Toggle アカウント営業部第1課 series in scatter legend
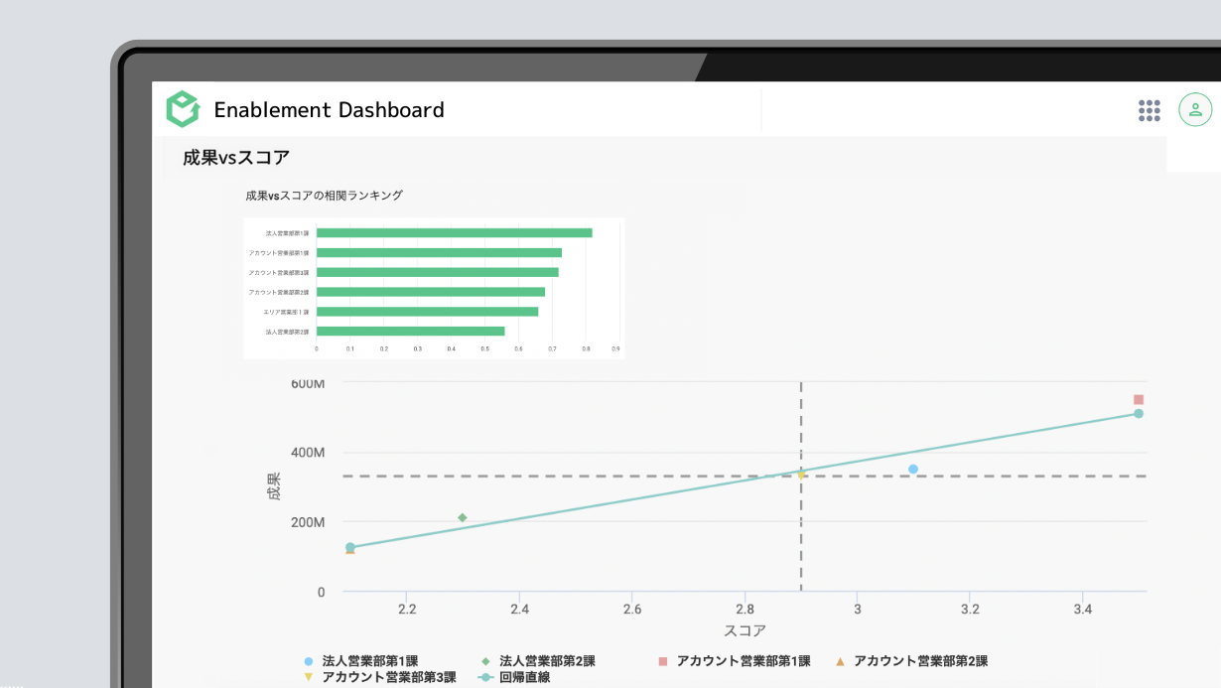 [x=735, y=661]
